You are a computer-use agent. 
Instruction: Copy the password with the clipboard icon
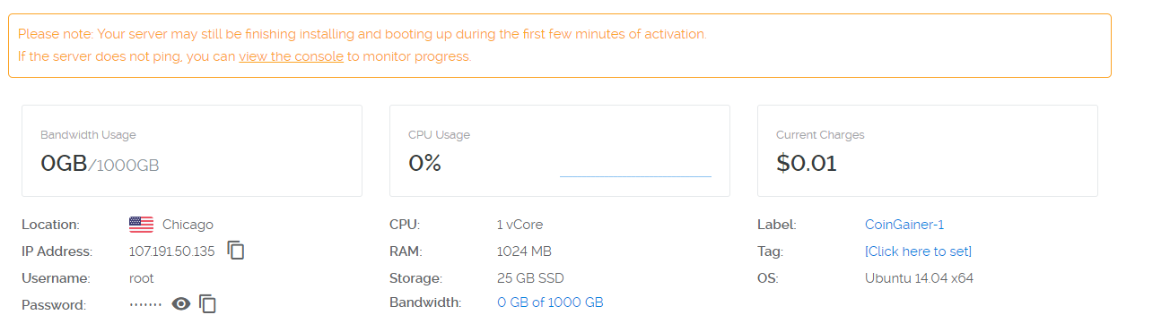coord(208,304)
